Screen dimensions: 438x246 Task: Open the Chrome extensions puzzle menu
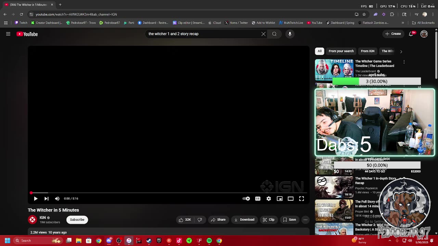click(392, 14)
